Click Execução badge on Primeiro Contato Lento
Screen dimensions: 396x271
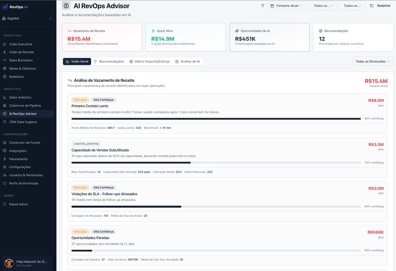click(80, 100)
